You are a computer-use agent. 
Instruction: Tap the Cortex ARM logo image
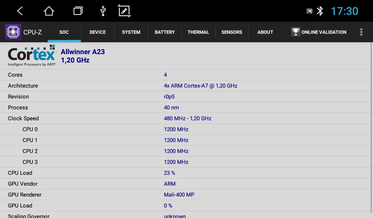click(x=32, y=56)
